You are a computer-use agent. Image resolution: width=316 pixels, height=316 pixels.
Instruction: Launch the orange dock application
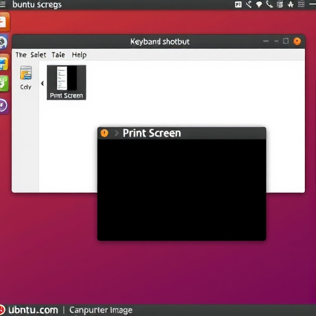(4, 22)
